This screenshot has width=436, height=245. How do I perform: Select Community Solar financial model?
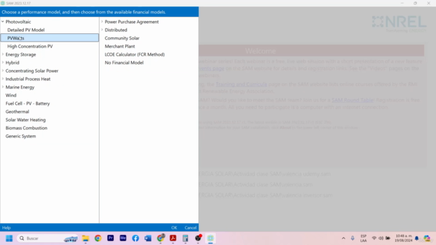tap(122, 38)
